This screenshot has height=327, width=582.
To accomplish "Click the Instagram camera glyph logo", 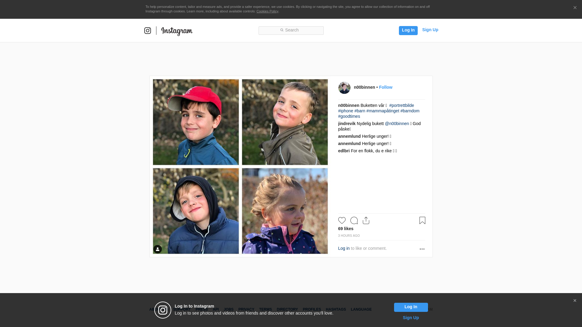I will pos(148,31).
